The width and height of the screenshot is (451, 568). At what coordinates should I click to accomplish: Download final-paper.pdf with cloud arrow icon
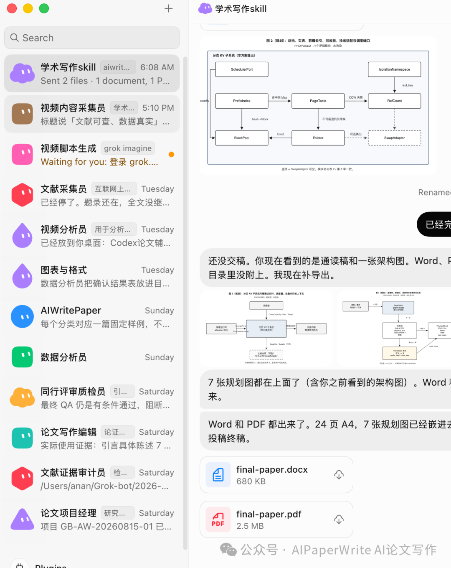click(x=339, y=520)
